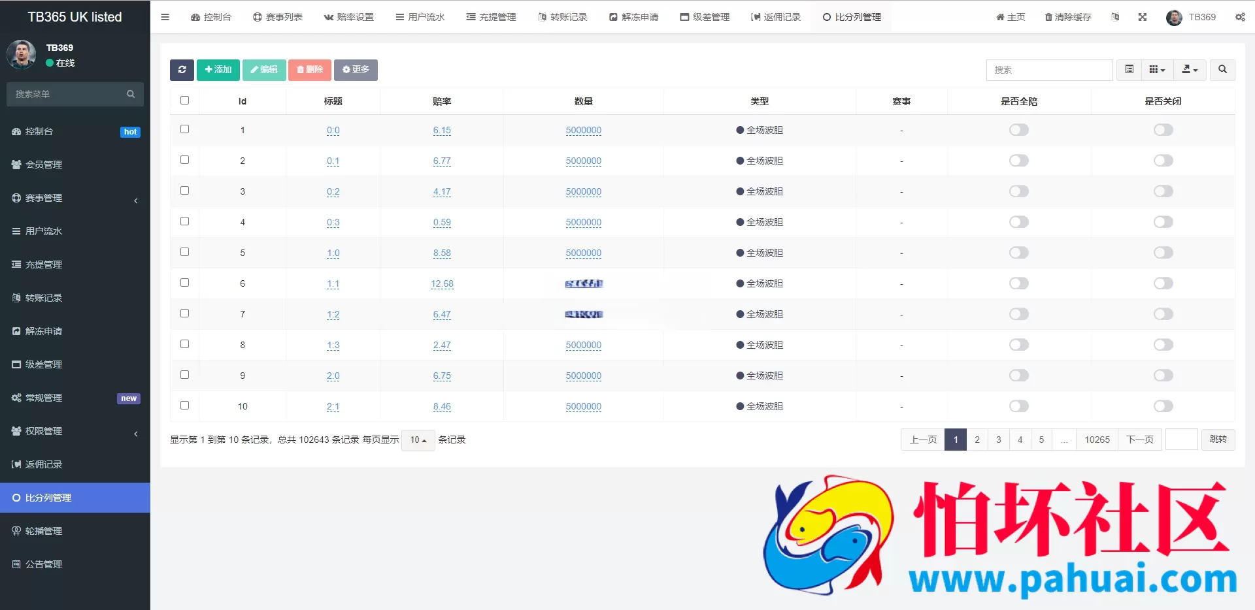Open 解冻申请 in the left sidebar
The image size is (1255, 610).
pos(75,331)
